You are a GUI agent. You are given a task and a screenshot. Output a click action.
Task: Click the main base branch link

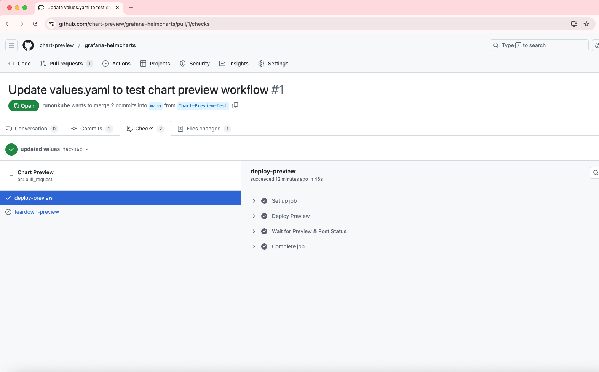[155, 106]
